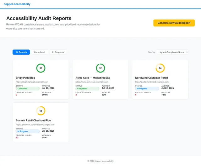
Task: Click the In Progress badge on Northwind
Action: 147,89
